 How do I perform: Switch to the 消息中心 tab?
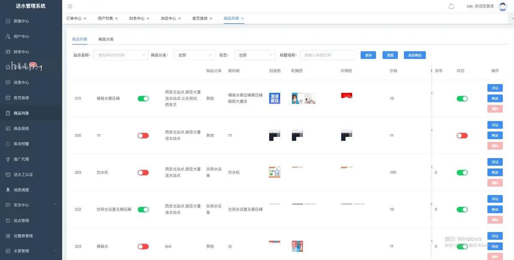(168, 18)
